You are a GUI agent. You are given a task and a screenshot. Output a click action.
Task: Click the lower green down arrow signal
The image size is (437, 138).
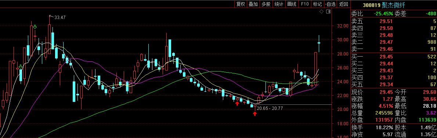21,67
